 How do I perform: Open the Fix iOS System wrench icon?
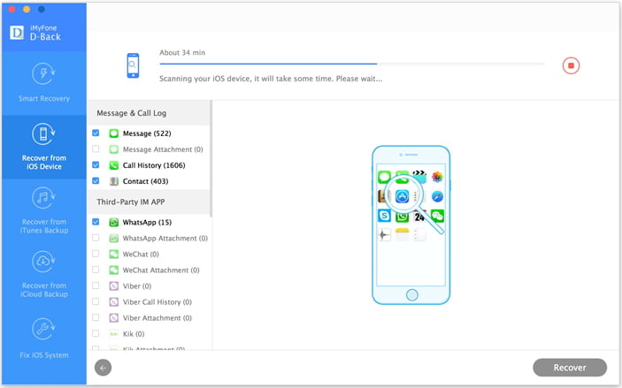43,329
